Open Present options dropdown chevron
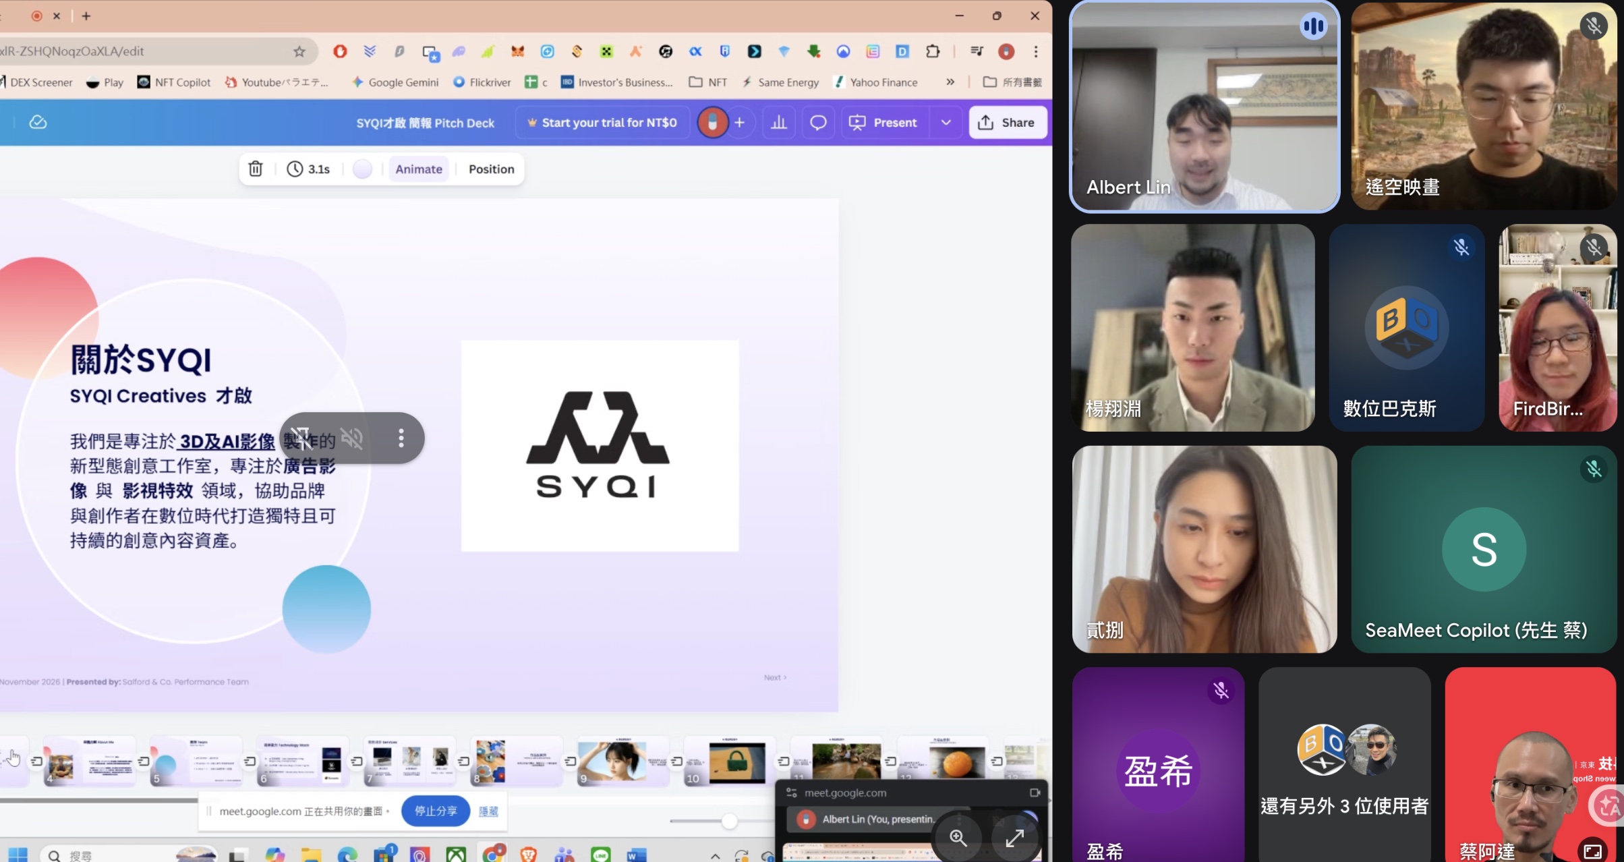 [x=946, y=122]
